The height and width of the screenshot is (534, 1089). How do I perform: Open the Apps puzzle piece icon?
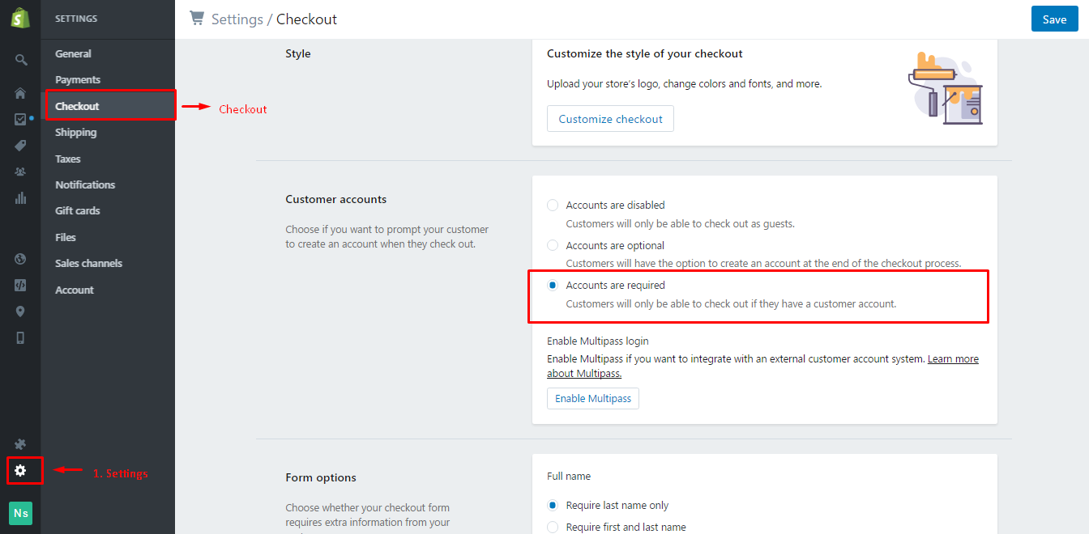[x=20, y=444]
